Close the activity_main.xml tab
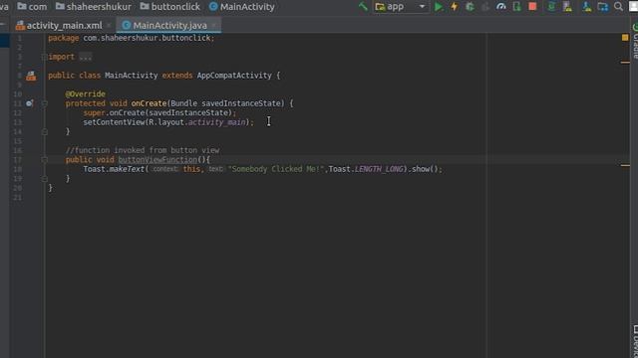This screenshot has width=638, height=358. click(109, 25)
